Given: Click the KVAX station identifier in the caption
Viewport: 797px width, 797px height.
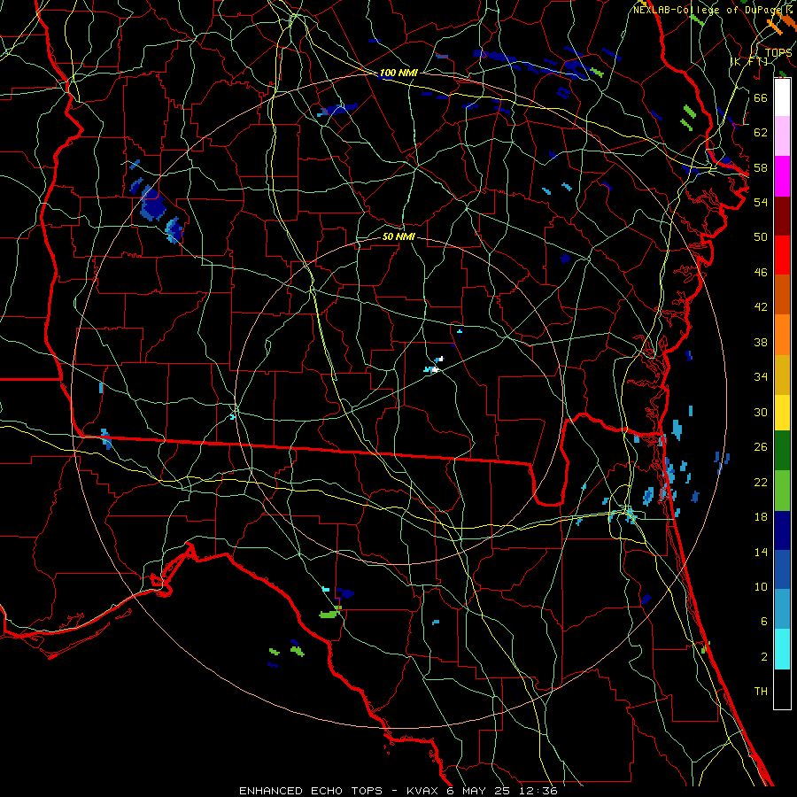Looking at the screenshot, I should point(424,791).
